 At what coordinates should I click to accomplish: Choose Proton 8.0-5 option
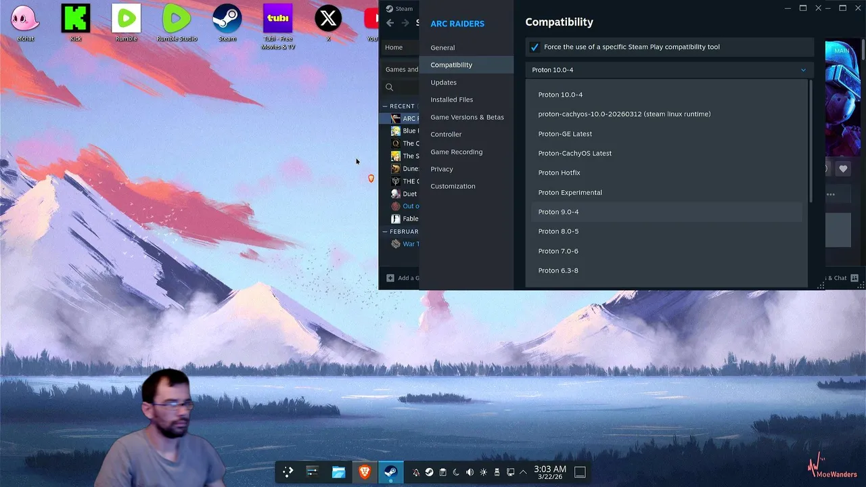point(666,231)
